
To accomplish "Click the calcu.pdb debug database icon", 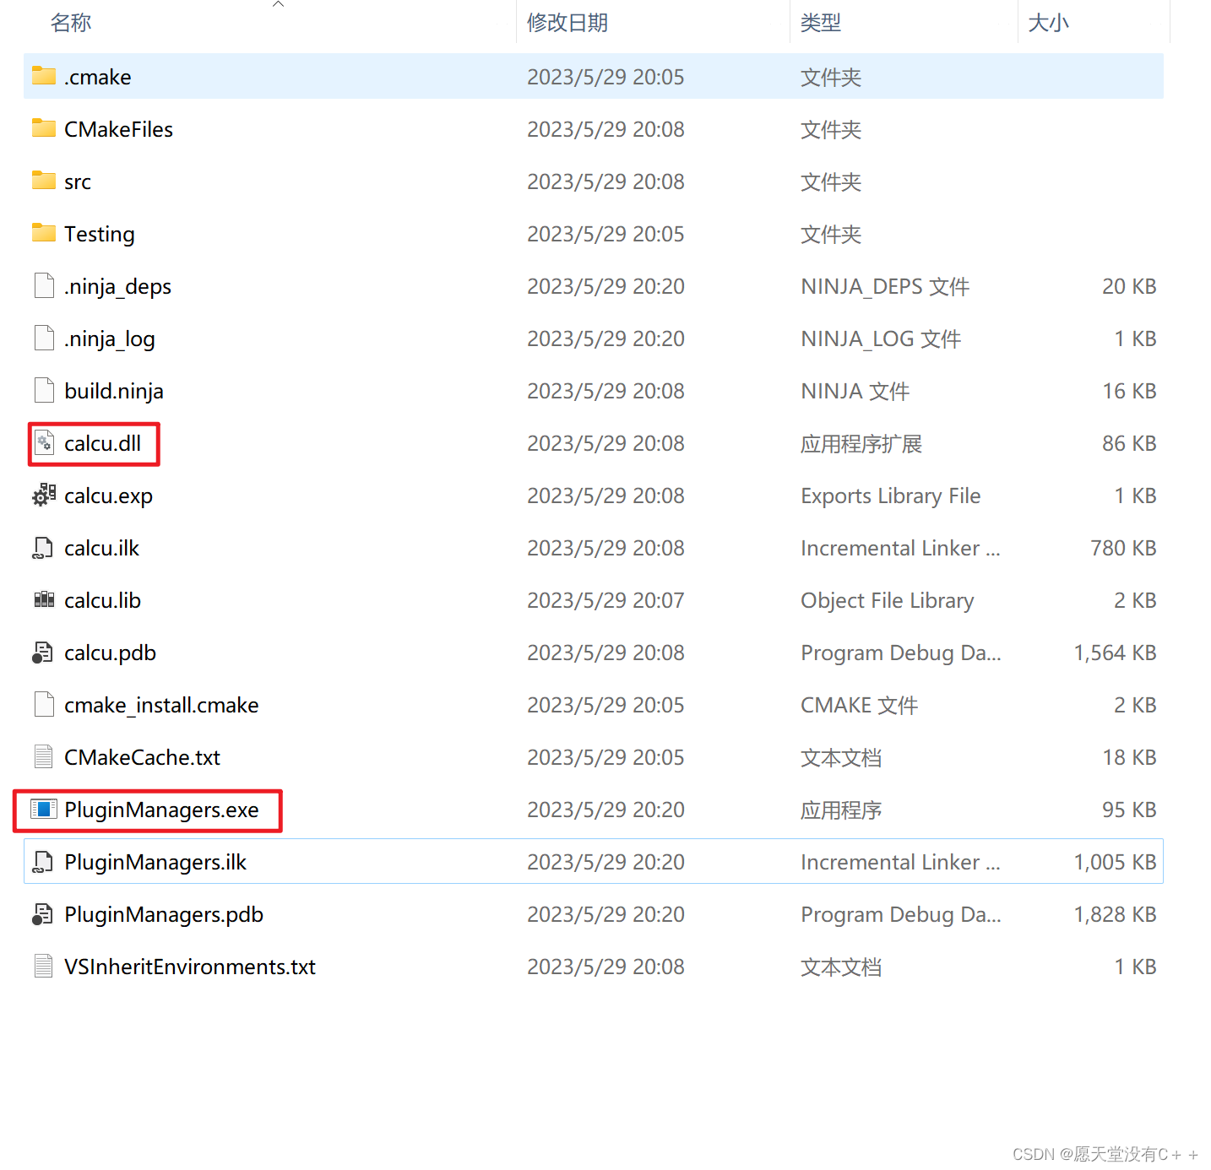I will (42, 653).
